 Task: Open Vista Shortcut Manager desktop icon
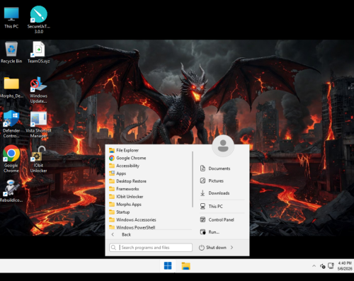[x=39, y=125]
